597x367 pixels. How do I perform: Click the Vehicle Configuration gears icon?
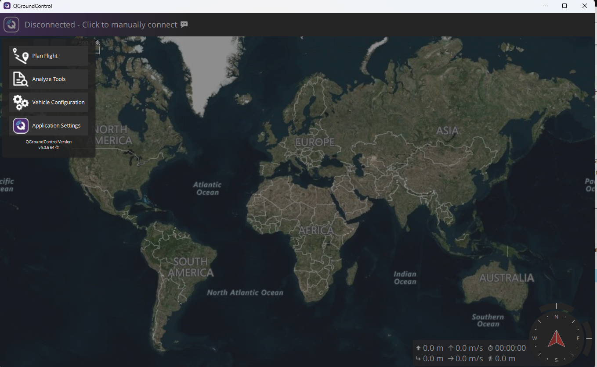[20, 103]
